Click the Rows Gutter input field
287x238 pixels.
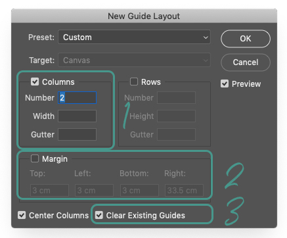176,135
